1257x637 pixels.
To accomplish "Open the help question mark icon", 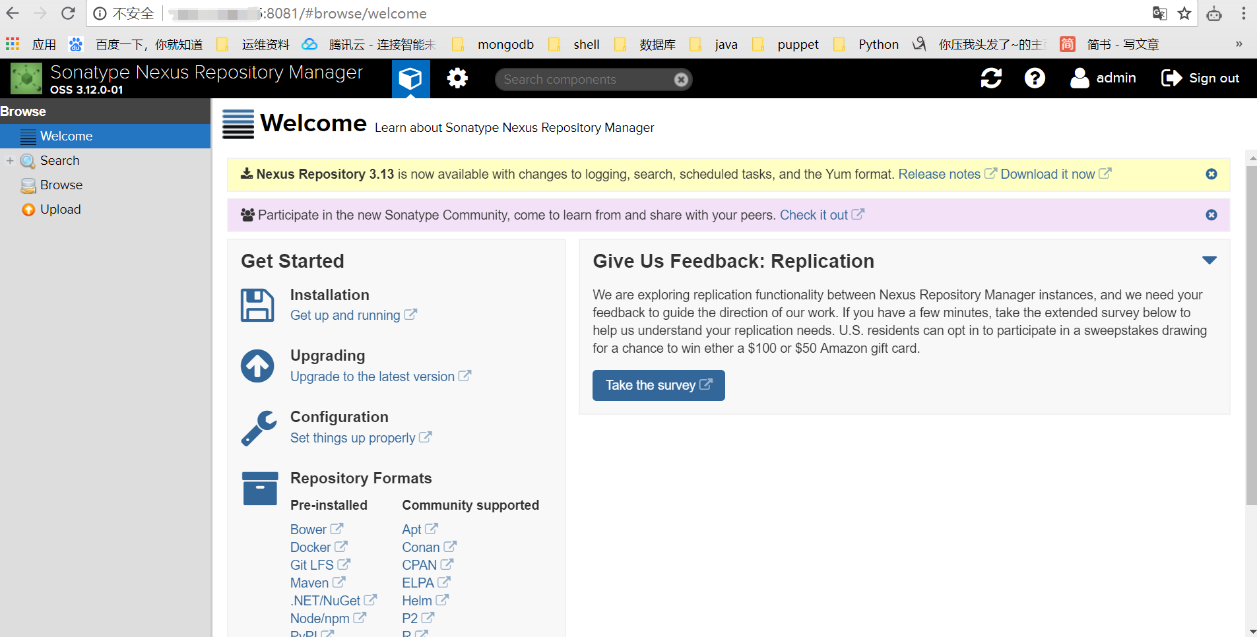I will pos(1035,78).
